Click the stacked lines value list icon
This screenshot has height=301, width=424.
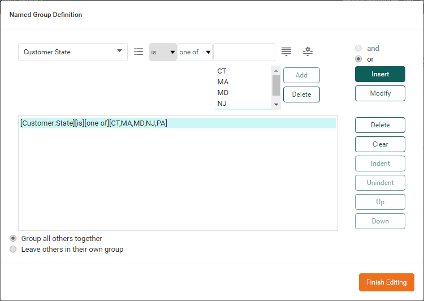pos(287,51)
